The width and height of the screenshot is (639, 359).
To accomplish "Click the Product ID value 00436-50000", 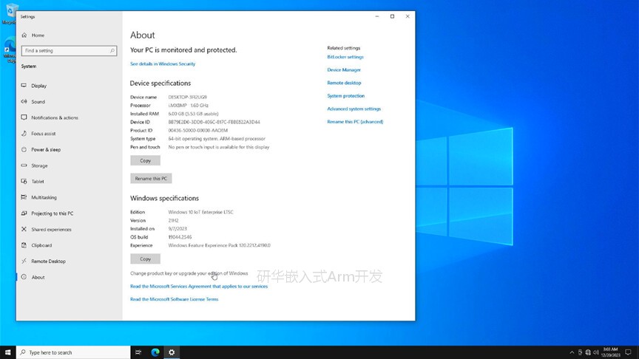I will pyautogui.click(x=198, y=131).
